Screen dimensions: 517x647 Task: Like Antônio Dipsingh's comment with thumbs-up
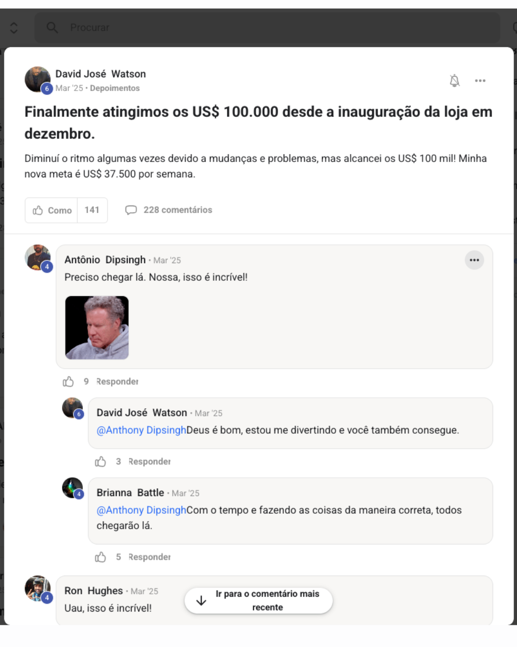click(x=68, y=381)
